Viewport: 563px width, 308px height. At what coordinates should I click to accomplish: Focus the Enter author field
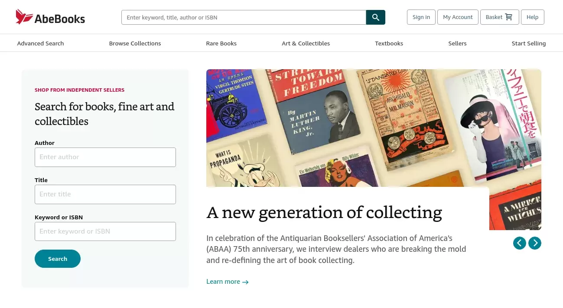tap(105, 157)
